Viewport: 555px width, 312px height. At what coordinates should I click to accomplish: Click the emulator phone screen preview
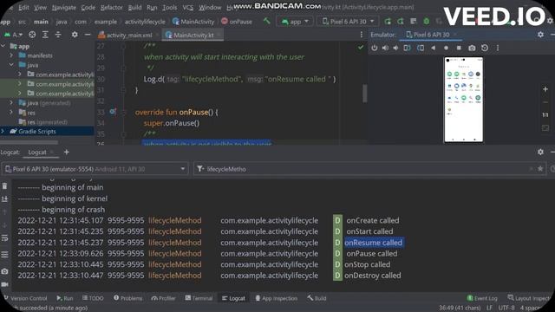tap(464, 100)
